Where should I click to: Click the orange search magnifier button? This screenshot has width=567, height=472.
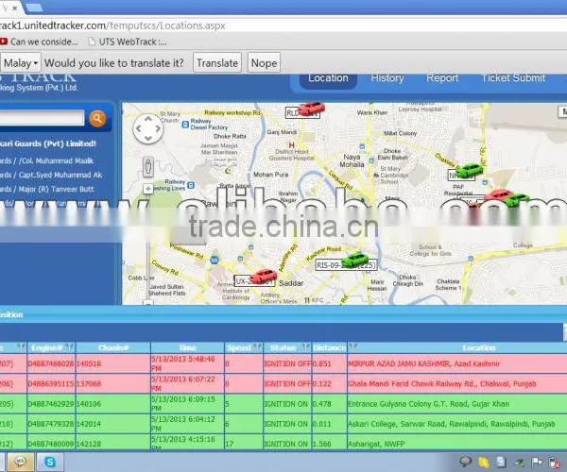(97, 118)
